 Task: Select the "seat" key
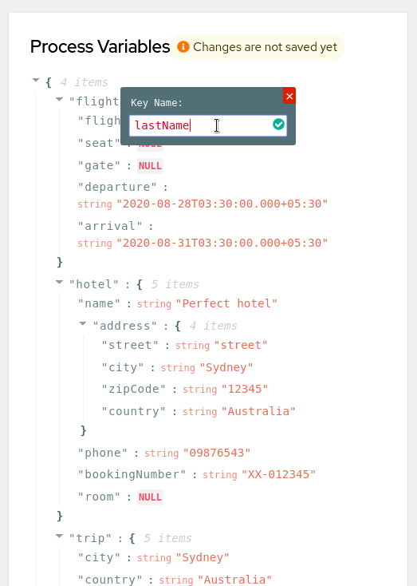coord(99,143)
